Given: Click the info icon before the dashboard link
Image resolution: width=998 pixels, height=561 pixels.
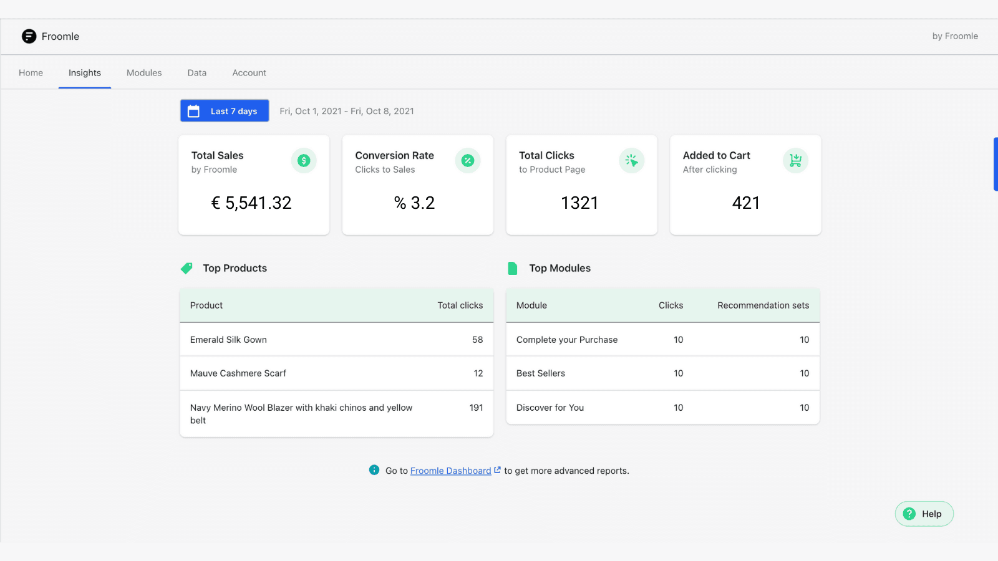Looking at the screenshot, I should point(374,470).
